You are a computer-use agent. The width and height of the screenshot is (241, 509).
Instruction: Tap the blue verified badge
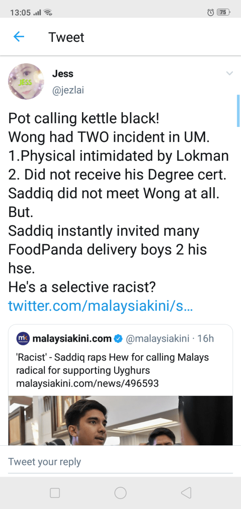(x=118, y=339)
